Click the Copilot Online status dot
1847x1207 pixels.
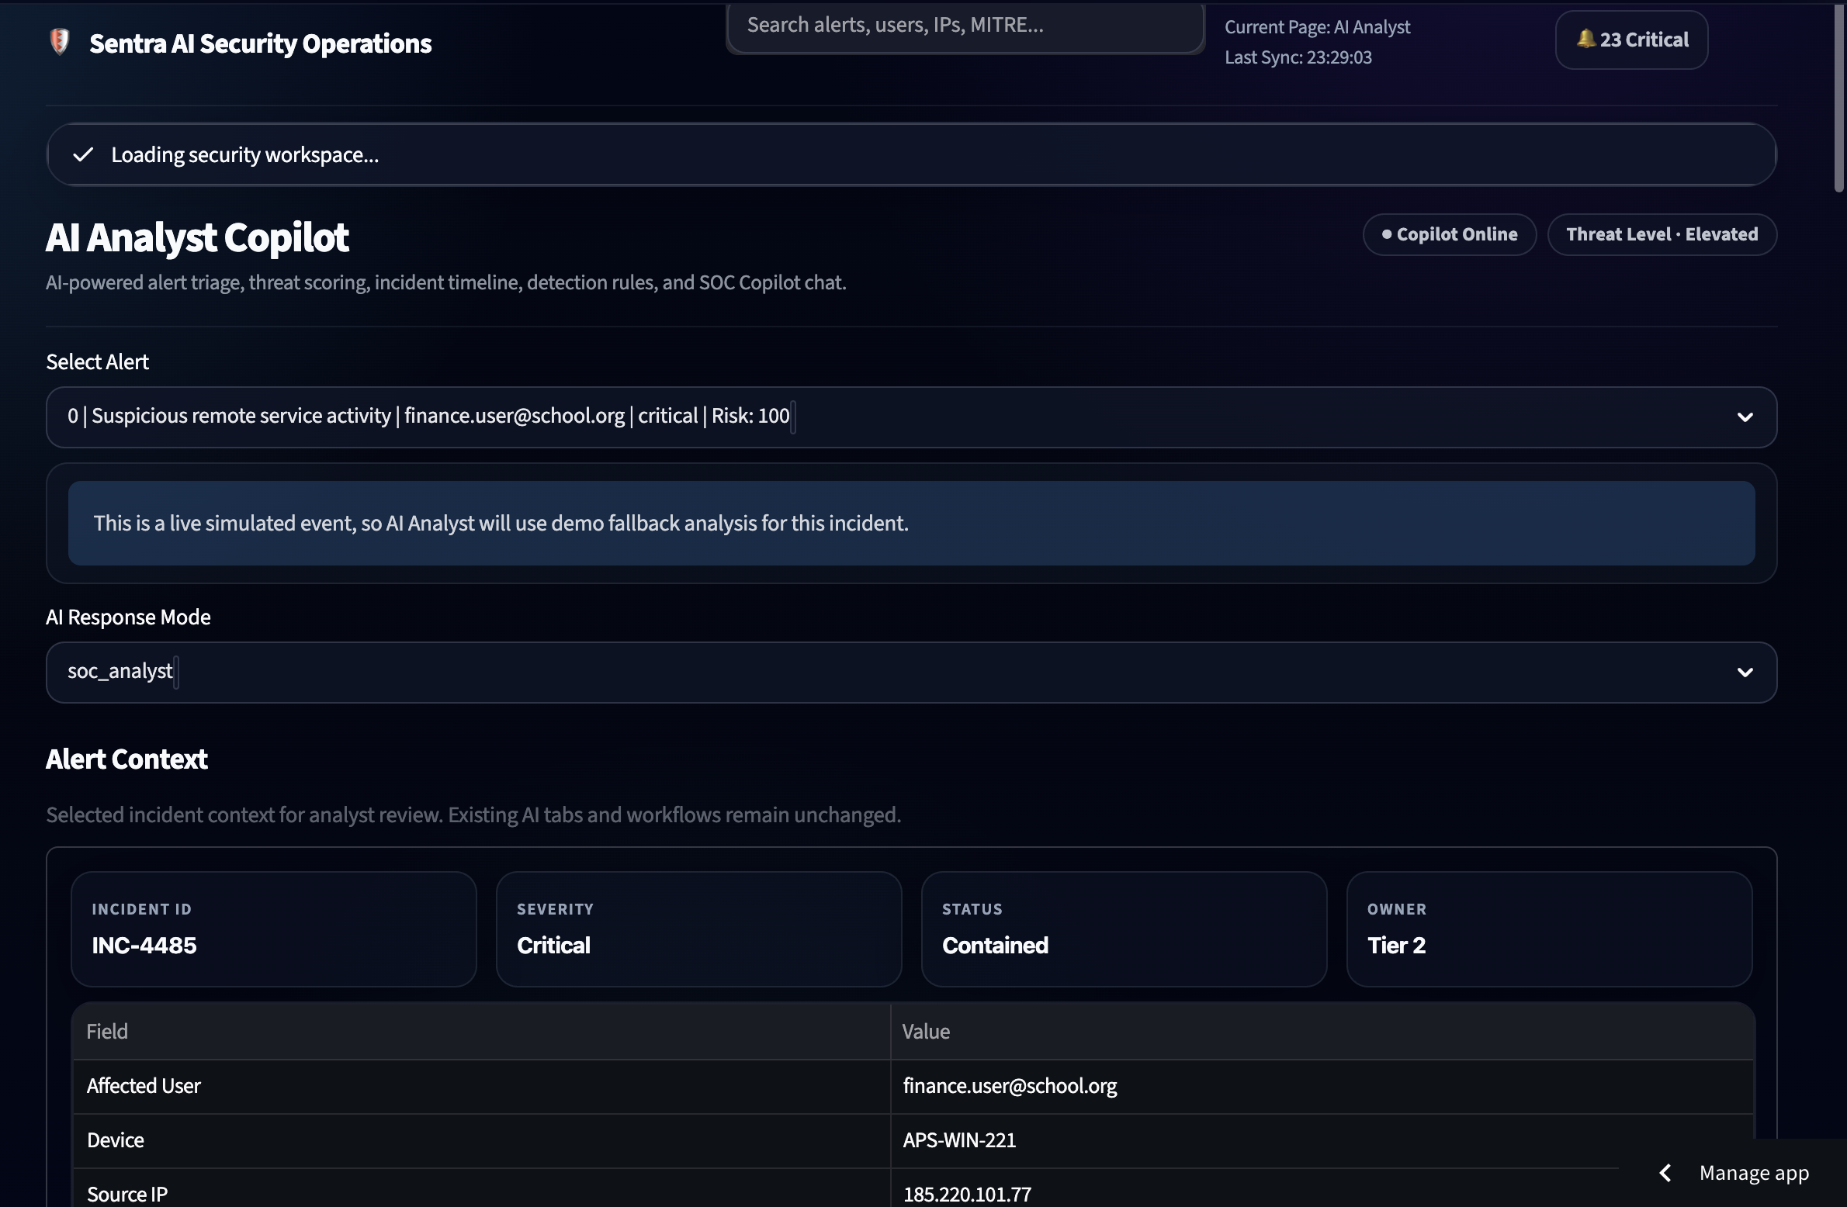(x=1387, y=234)
